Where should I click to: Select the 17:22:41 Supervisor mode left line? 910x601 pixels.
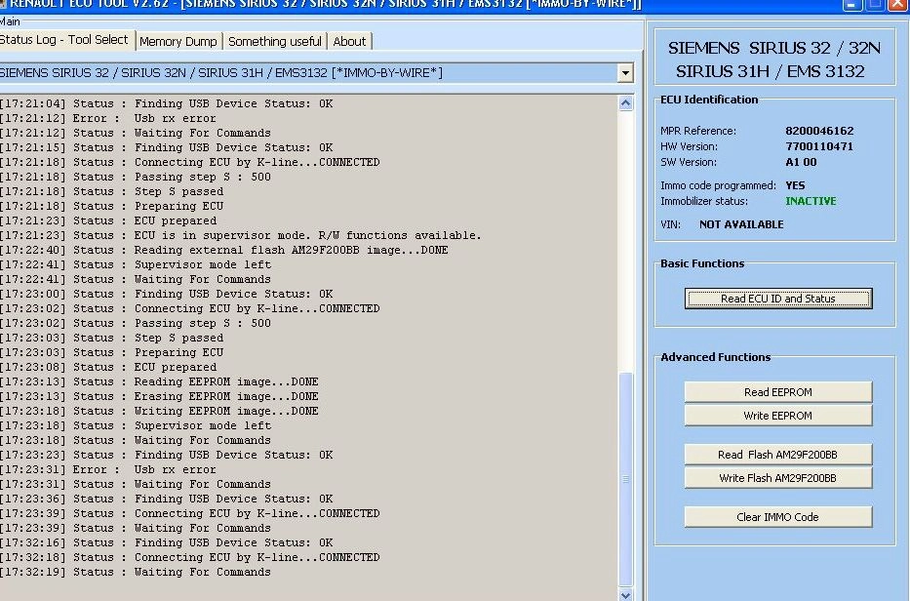(x=136, y=264)
